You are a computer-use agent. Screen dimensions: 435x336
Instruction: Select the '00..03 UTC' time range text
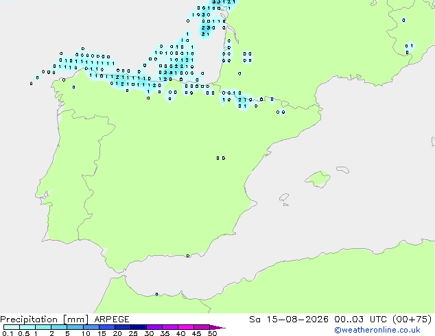coord(360,320)
